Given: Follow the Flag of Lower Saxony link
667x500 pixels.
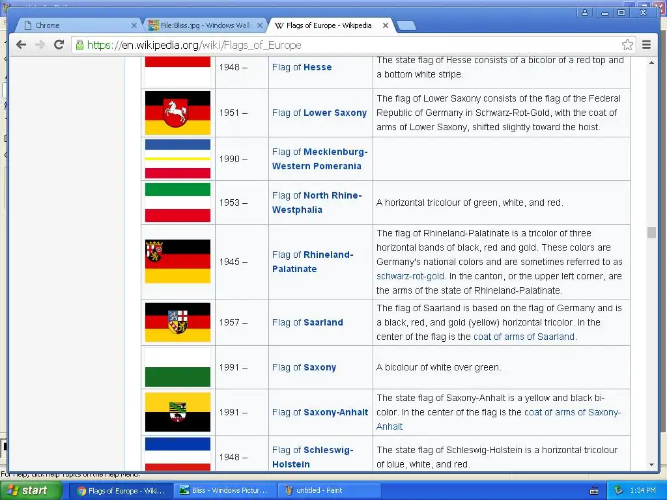Looking at the screenshot, I should click(x=319, y=113).
